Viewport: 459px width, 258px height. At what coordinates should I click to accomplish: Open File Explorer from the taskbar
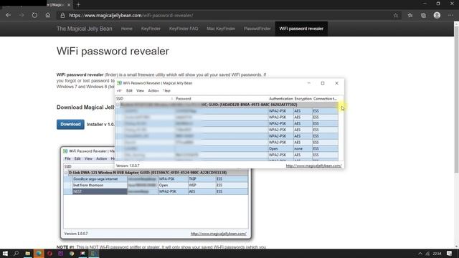point(27,253)
